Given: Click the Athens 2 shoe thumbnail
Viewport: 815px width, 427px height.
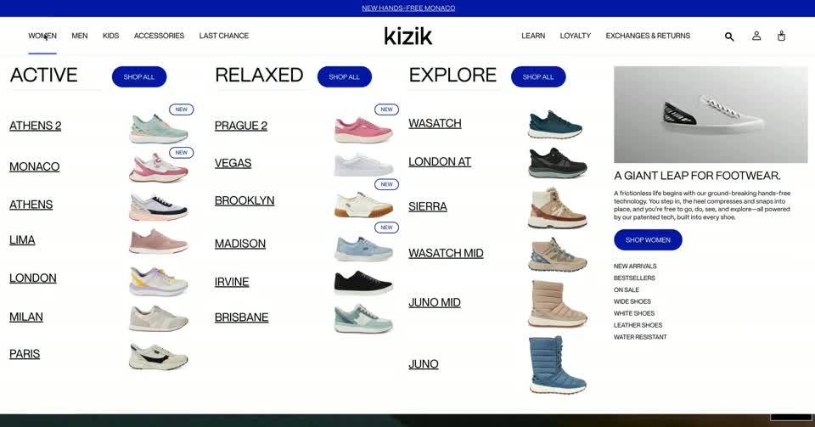Looking at the screenshot, I should (x=159, y=128).
